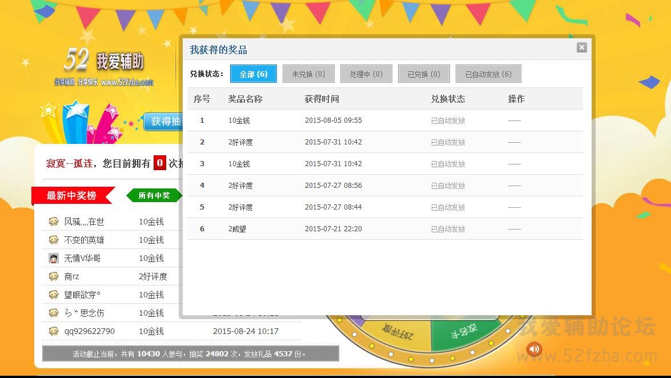Image resolution: width=671 pixels, height=378 pixels.
Task: Show 处理中 (0) prizes
Action: 366,74
